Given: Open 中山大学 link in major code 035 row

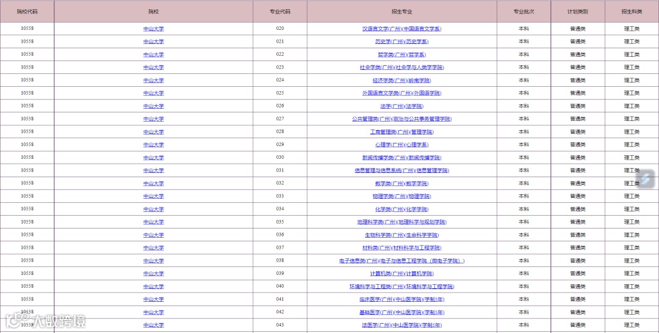Looking at the screenshot, I should tap(153, 222).
